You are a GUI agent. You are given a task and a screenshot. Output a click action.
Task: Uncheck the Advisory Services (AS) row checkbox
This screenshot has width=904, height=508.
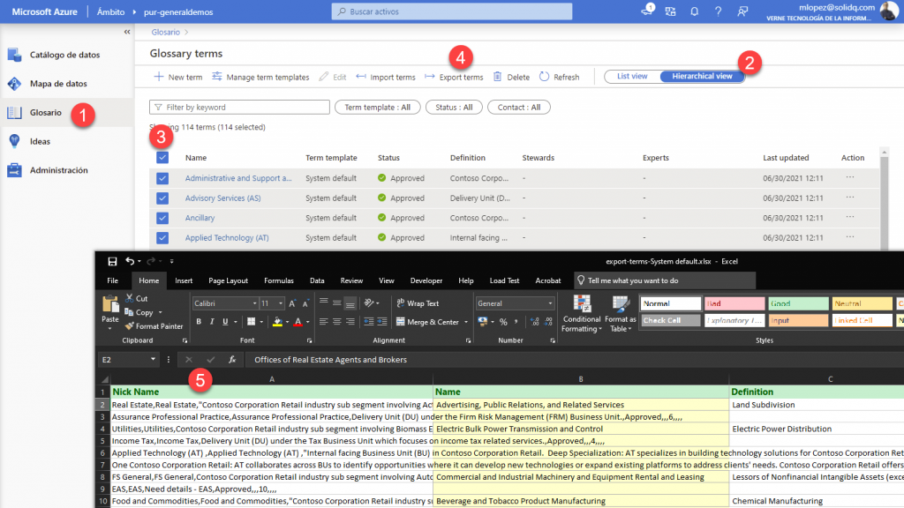(x=162, y=198)
